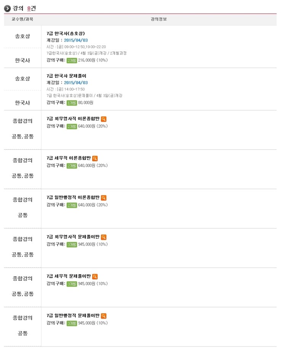
Task: Click magnifier icon next to 7급 외무영사직 이론종합반
Action: [x=103, y=119]
